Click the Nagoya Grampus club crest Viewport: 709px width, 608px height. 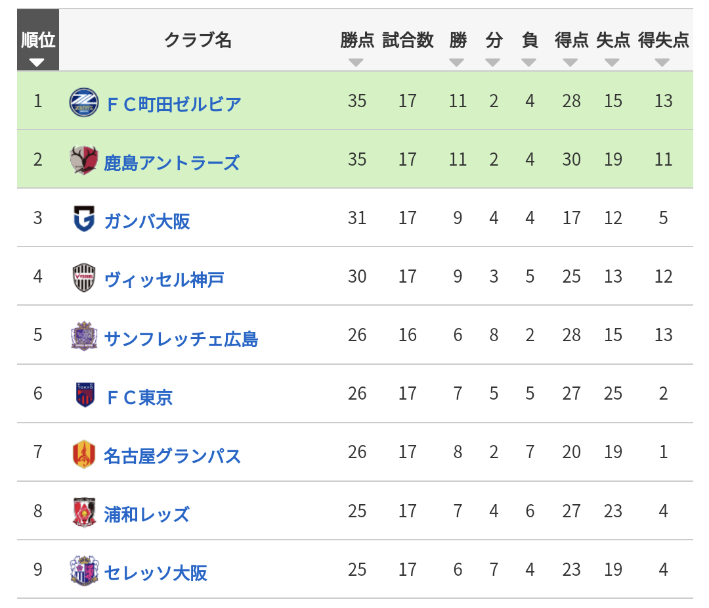(x=84, y=454)
